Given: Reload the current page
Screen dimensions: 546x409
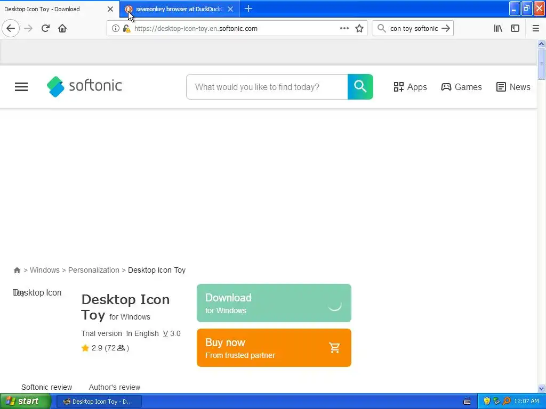Looking at the screenshot, I should click(45, 28).
